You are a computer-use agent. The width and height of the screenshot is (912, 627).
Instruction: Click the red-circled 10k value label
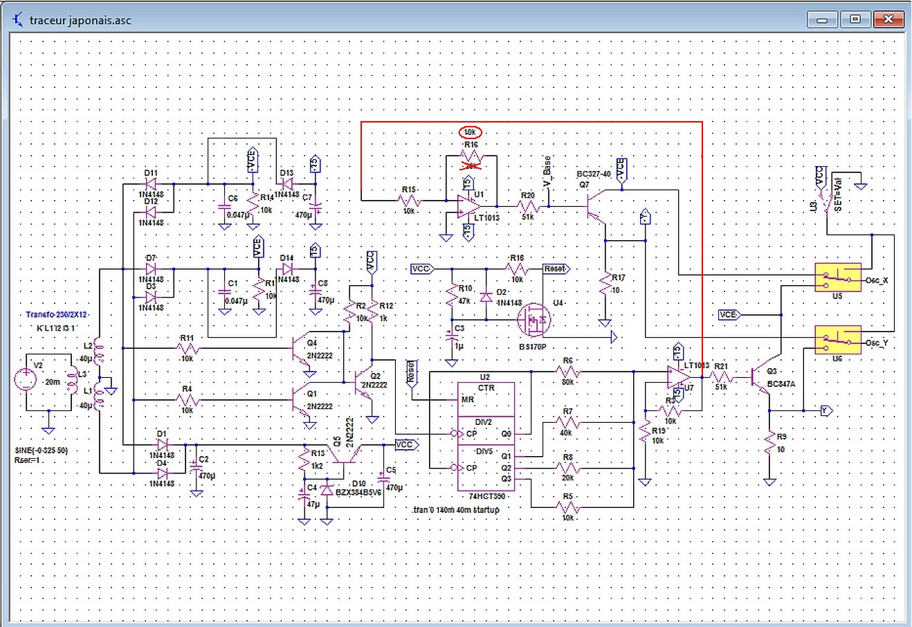[x=471, y=131]
